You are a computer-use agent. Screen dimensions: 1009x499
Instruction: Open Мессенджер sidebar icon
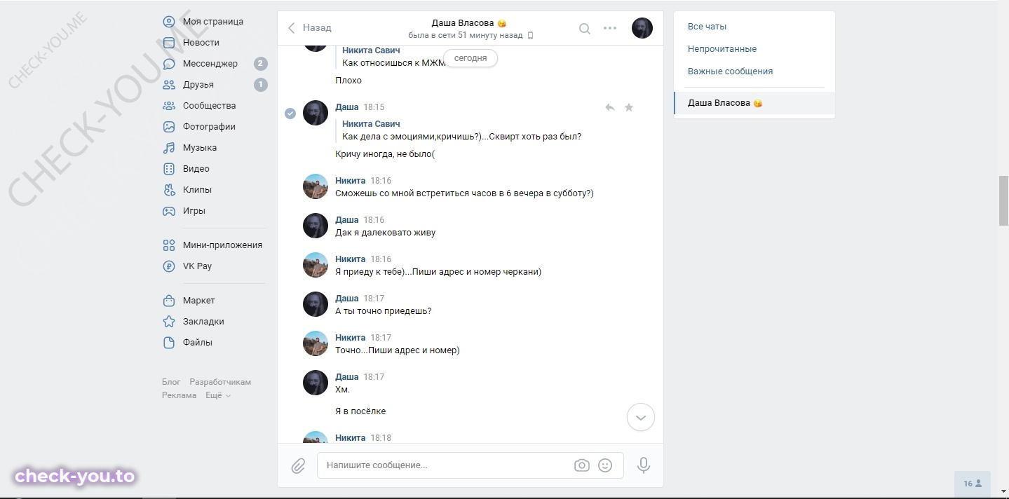169,64
